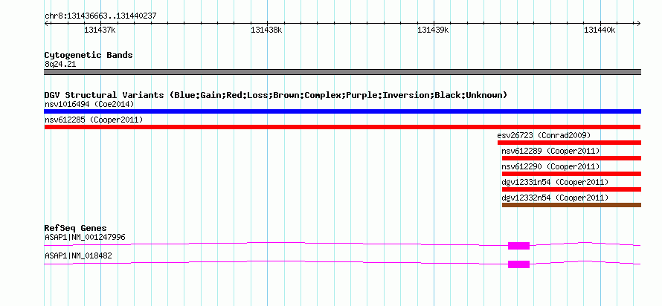The width and height of the screenshot is (662, 306).
Task: Select the nsv1016494 (Coe2014) label
Action: 89,104
